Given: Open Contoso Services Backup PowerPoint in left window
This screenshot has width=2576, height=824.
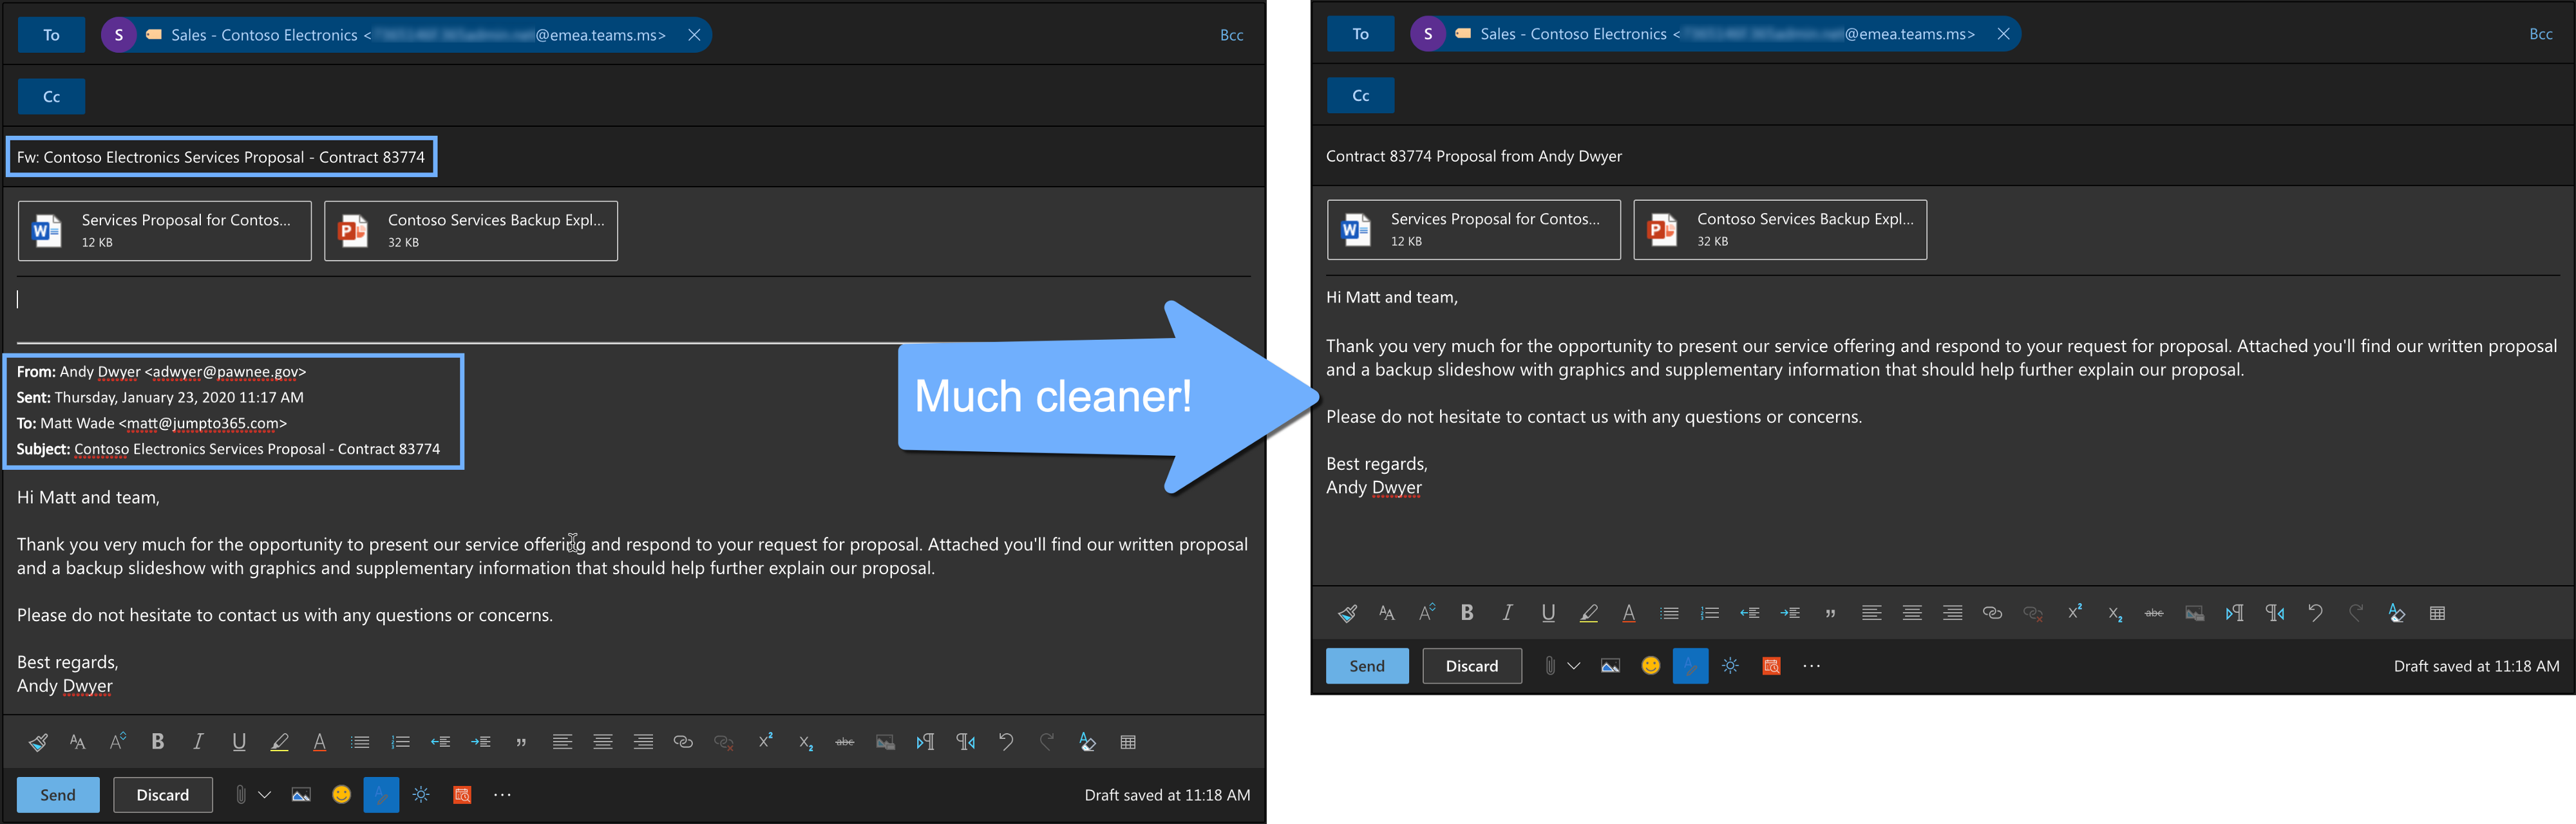Looking at the screenshot, I should [471, 231].
